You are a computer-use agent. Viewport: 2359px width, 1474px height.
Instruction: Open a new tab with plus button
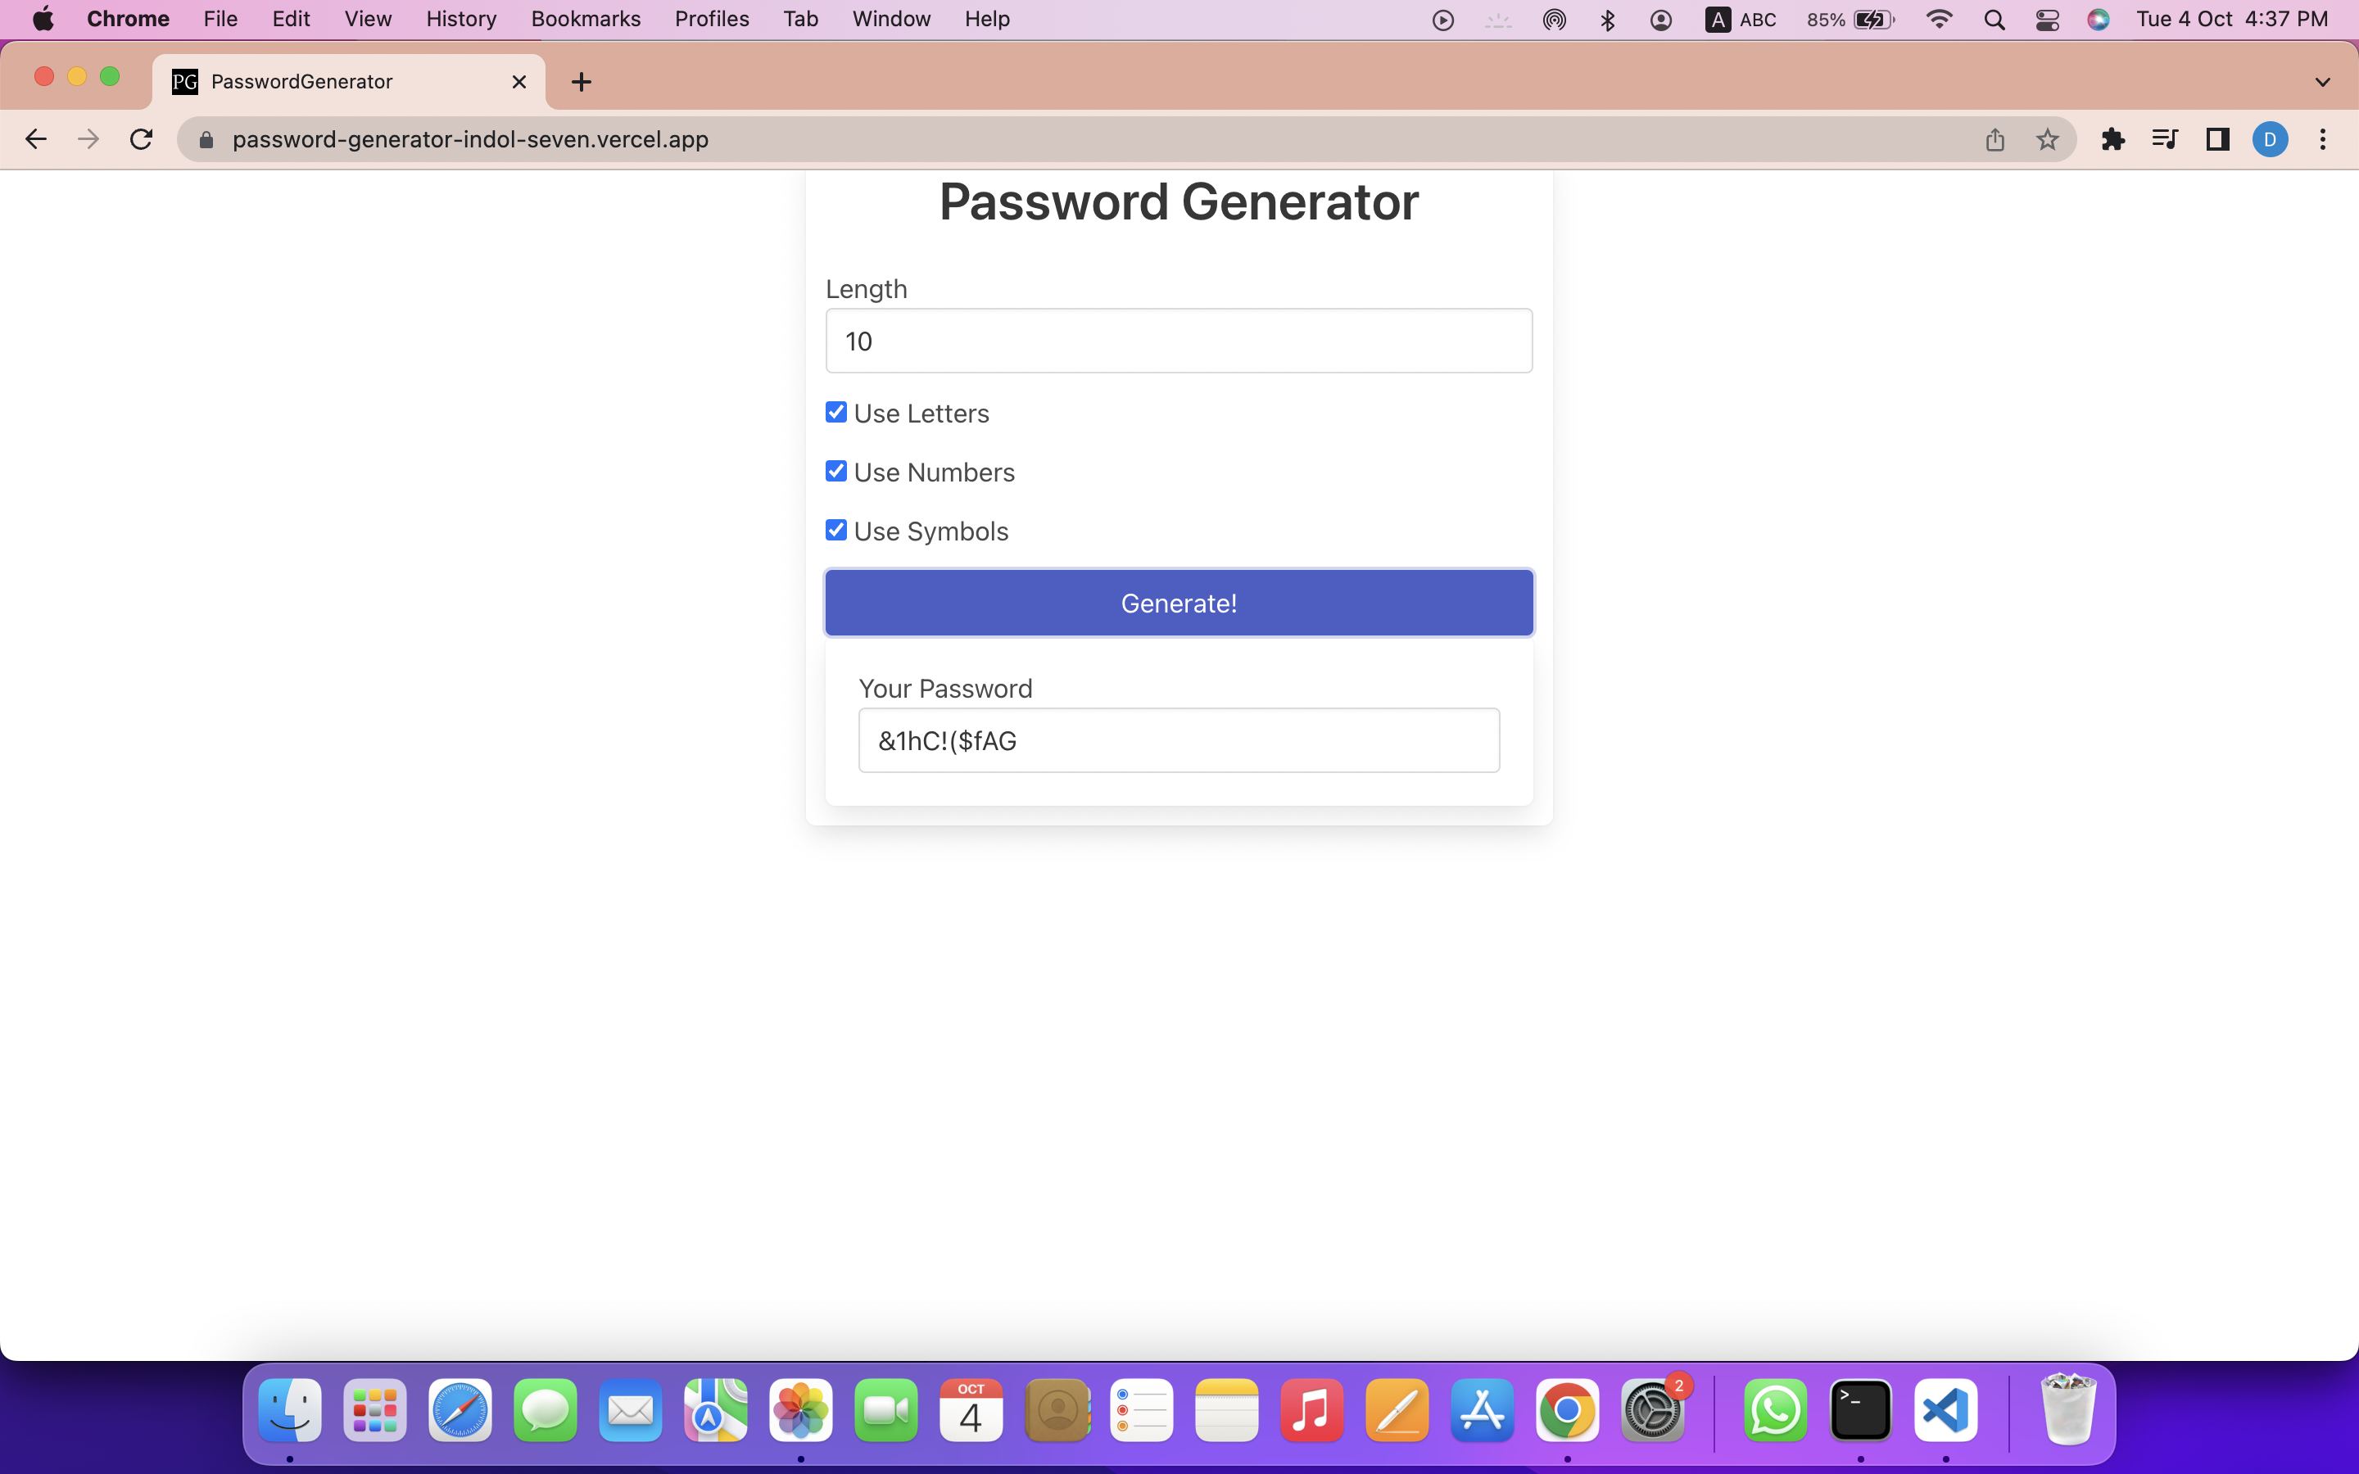[x=581, y=82]
